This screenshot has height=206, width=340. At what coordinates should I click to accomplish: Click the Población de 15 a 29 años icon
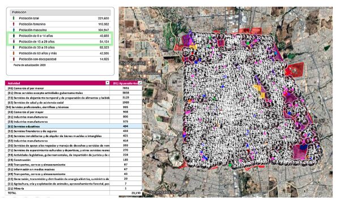[14, 41]
